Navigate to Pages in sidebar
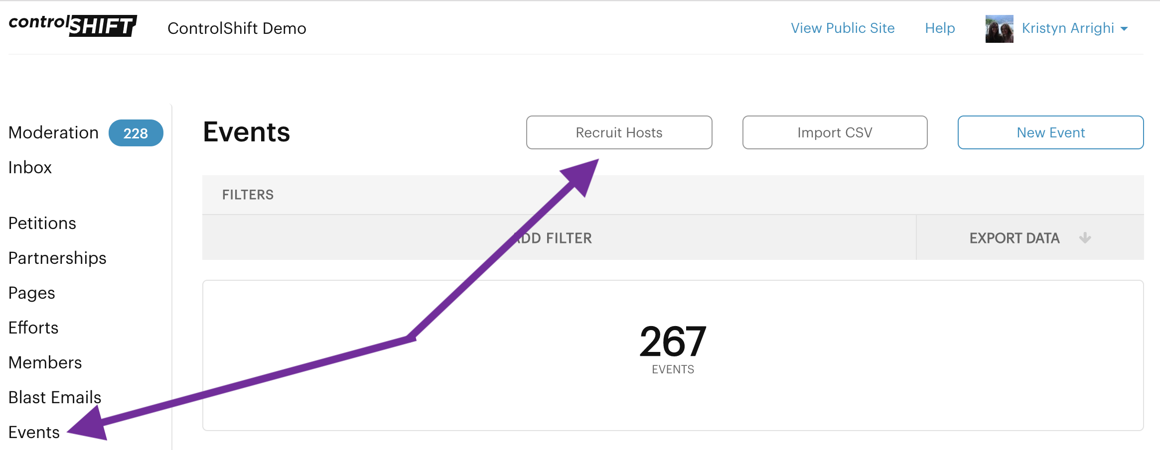 tap(31, 293)
